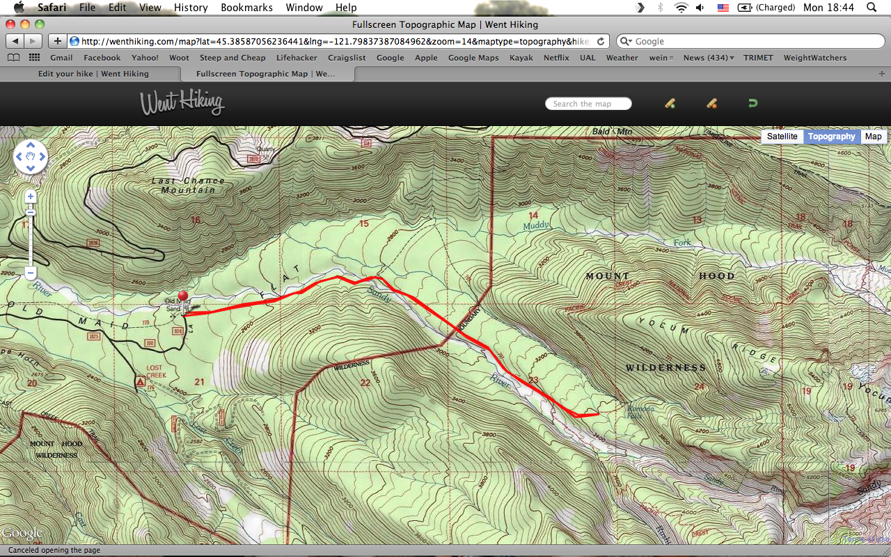Click the map zoom slider handle

coord(31,212)
